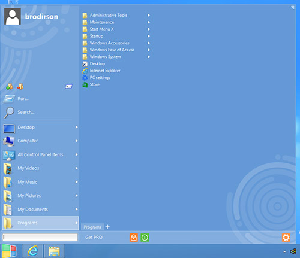Screen dimensions: 300x258
Task: Expand the Windows System folder arrow
Action: [x=149, y=57]
